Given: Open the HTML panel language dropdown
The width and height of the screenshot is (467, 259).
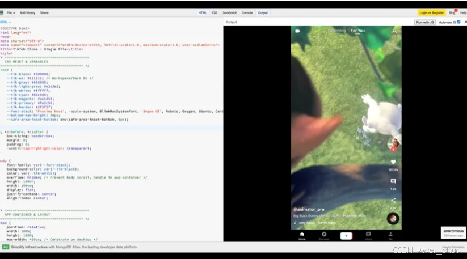Looking at the screenshot, I should pyautogui.click(x=5, y=22).
